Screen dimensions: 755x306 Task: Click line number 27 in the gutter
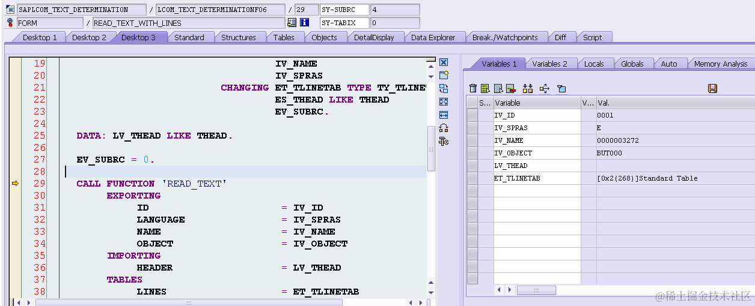point(39,160)
